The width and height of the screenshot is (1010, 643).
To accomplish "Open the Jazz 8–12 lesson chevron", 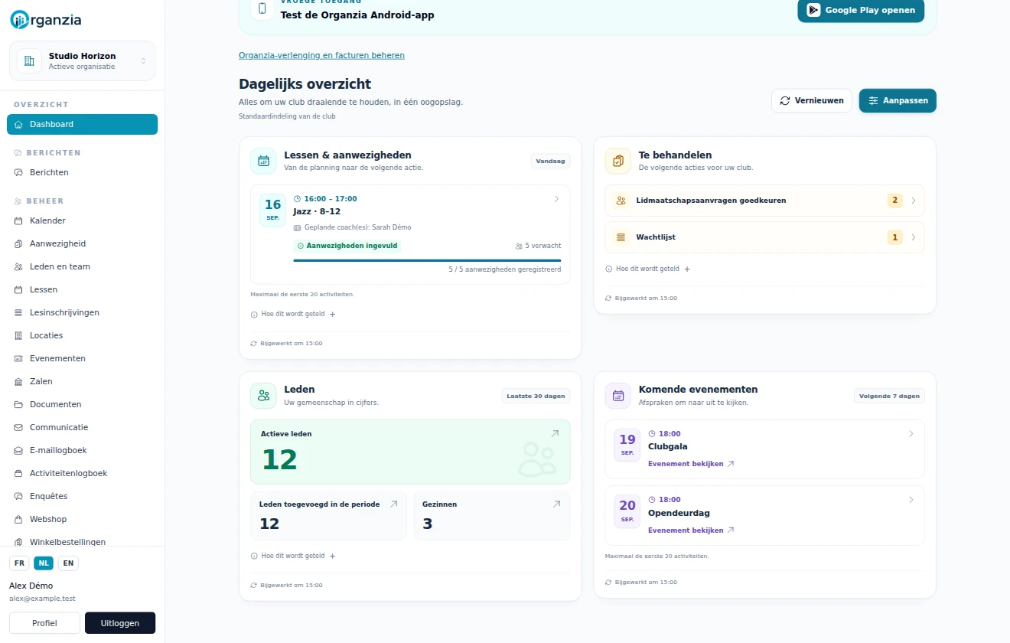I will 556,199.
